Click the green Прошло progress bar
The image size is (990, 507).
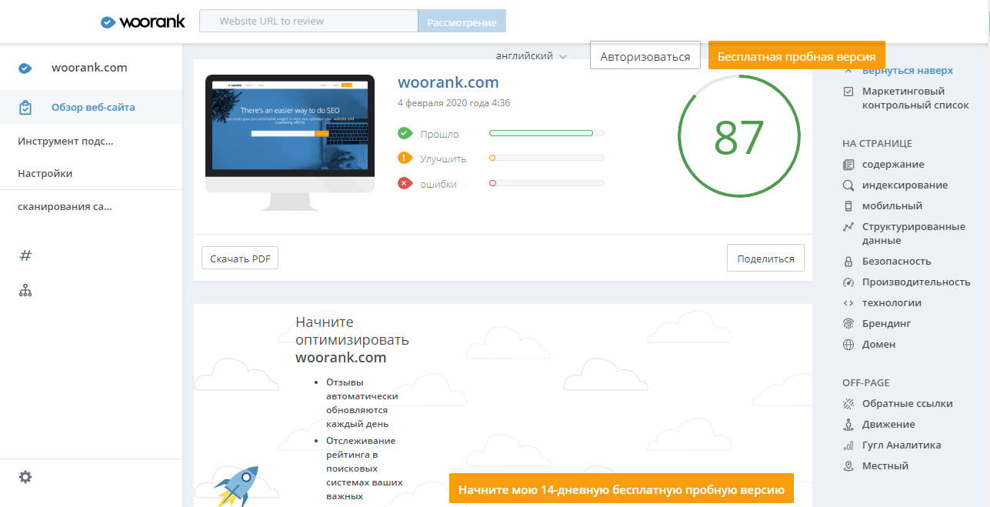click(x=547, y=134)
